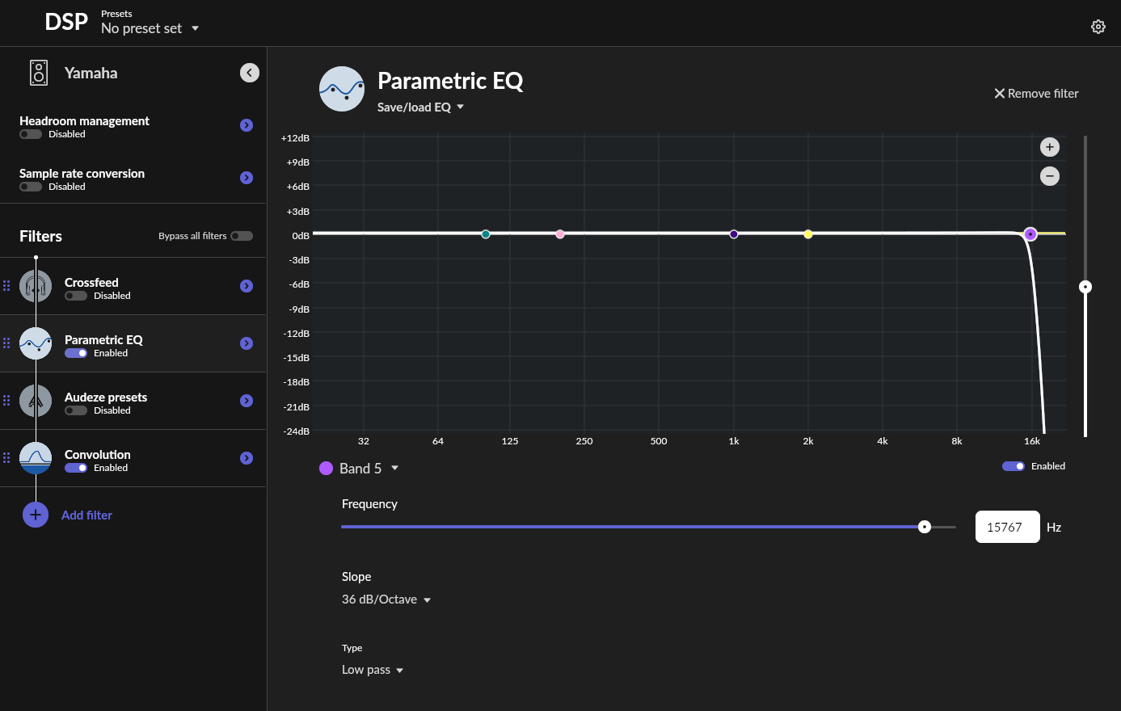The height and width of the screenshot is (711, 1121).
Task: Open Crossfeed filter details arrow
Action: 247,286
